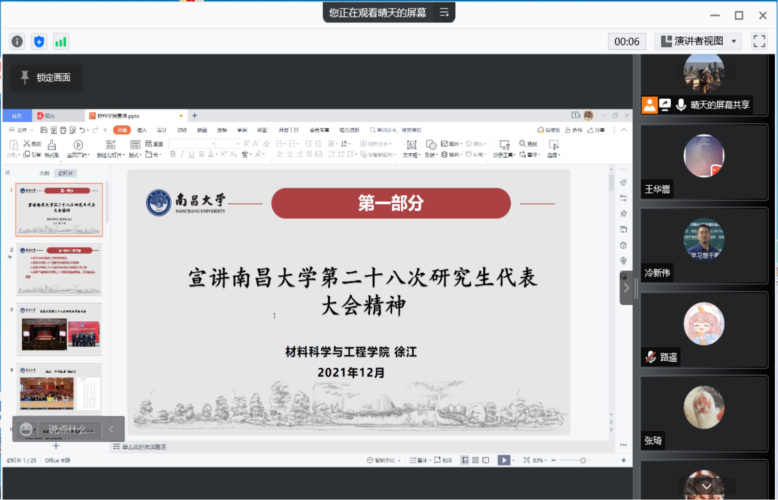778x500 pixels.
Task: Select slide 3 thumbnail
Action: coord(59,329)
